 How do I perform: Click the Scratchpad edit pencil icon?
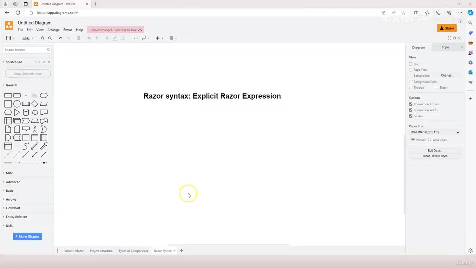pyautogui.click(x=44, y=62)
